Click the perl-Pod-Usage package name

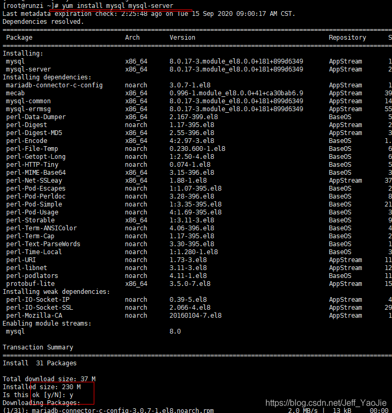[32, 212]
